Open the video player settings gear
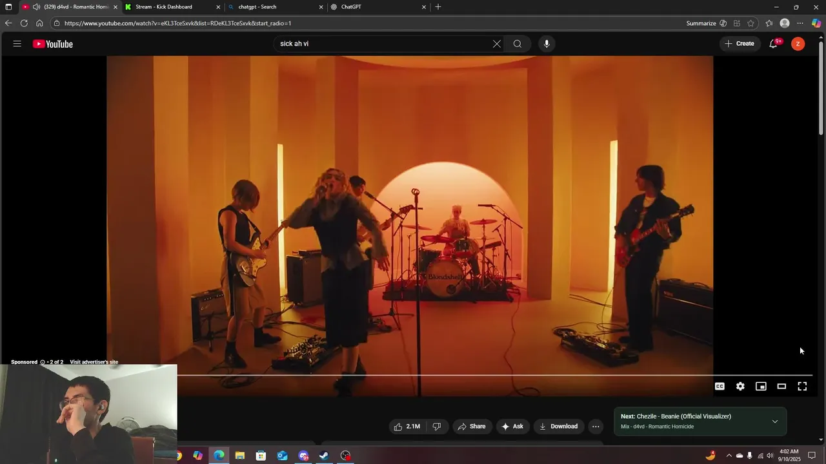Screen dimensions: 826x464 coord(740,386)
